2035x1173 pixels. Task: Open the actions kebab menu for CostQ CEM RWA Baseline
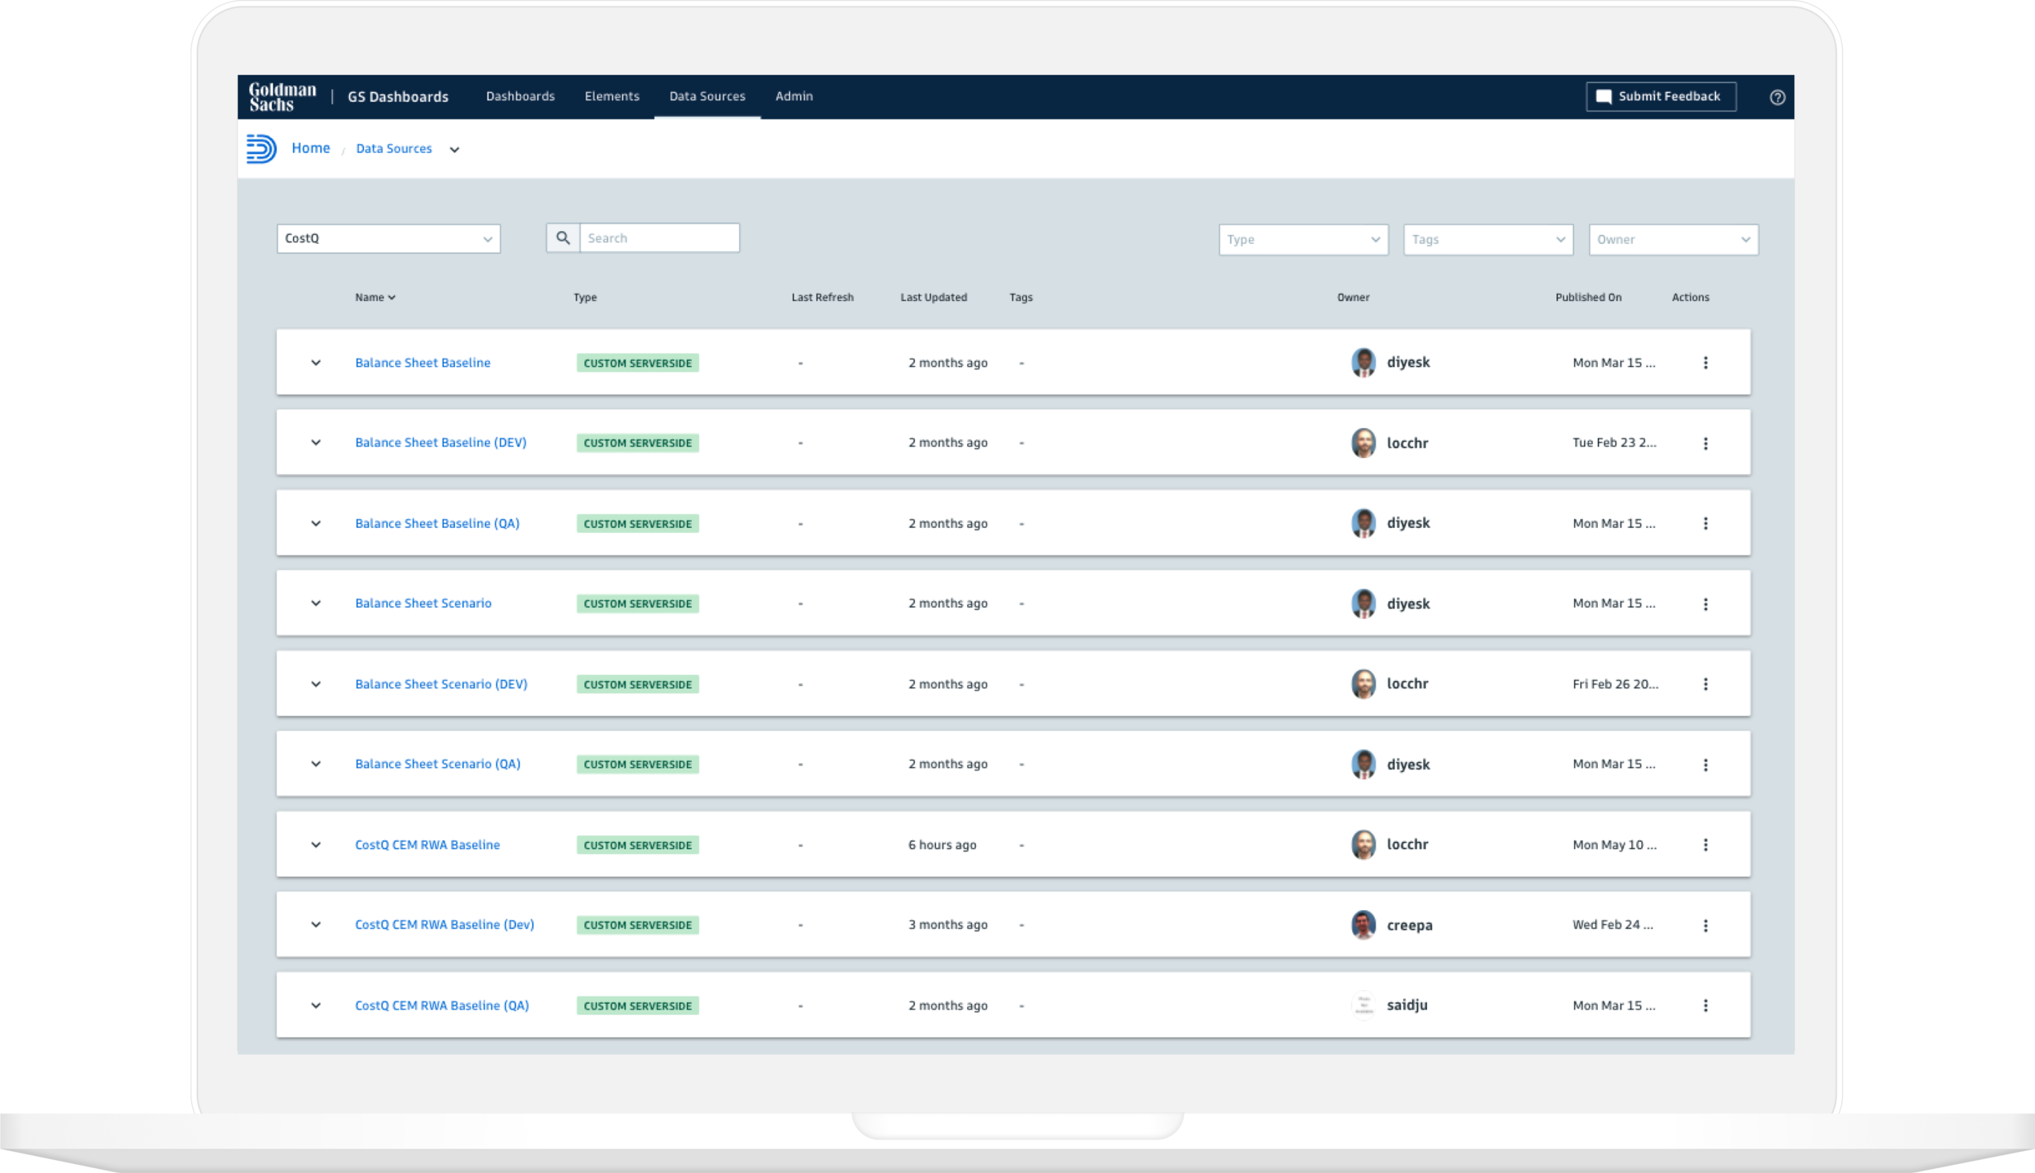coord(1706,844)
